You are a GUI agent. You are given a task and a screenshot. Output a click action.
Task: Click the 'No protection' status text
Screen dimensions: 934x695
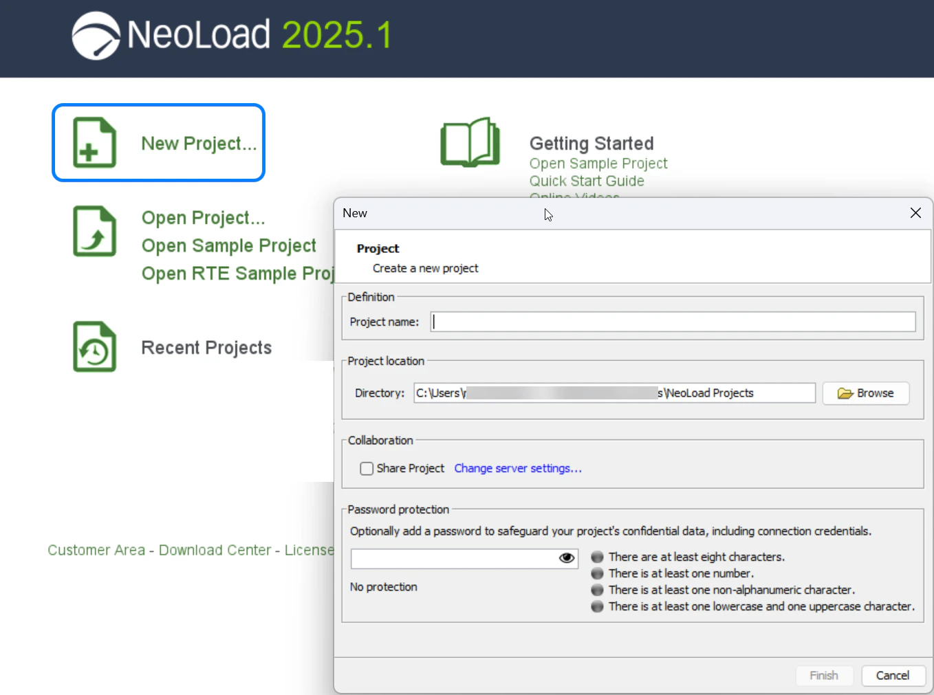[383, 587]
